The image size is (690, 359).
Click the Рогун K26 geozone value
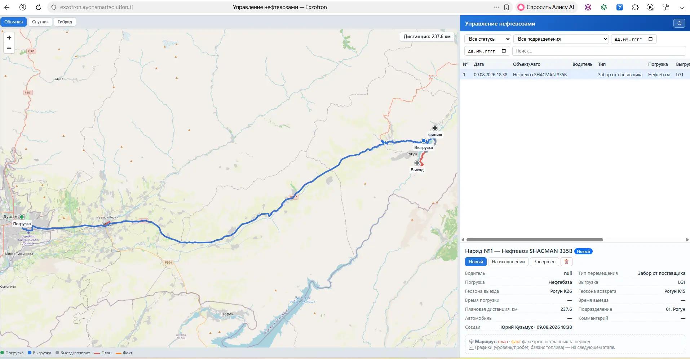coord(561,291)
